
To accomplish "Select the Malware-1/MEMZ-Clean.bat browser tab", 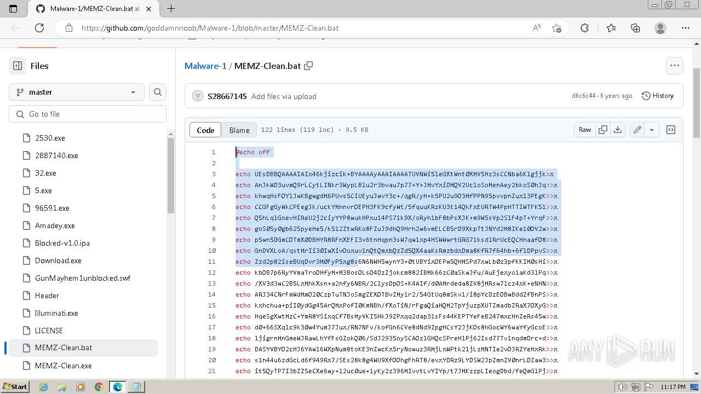I will coord(94,9).
